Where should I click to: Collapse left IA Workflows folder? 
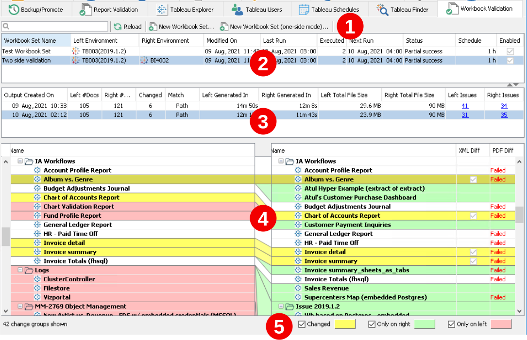(x=20, y=161)
